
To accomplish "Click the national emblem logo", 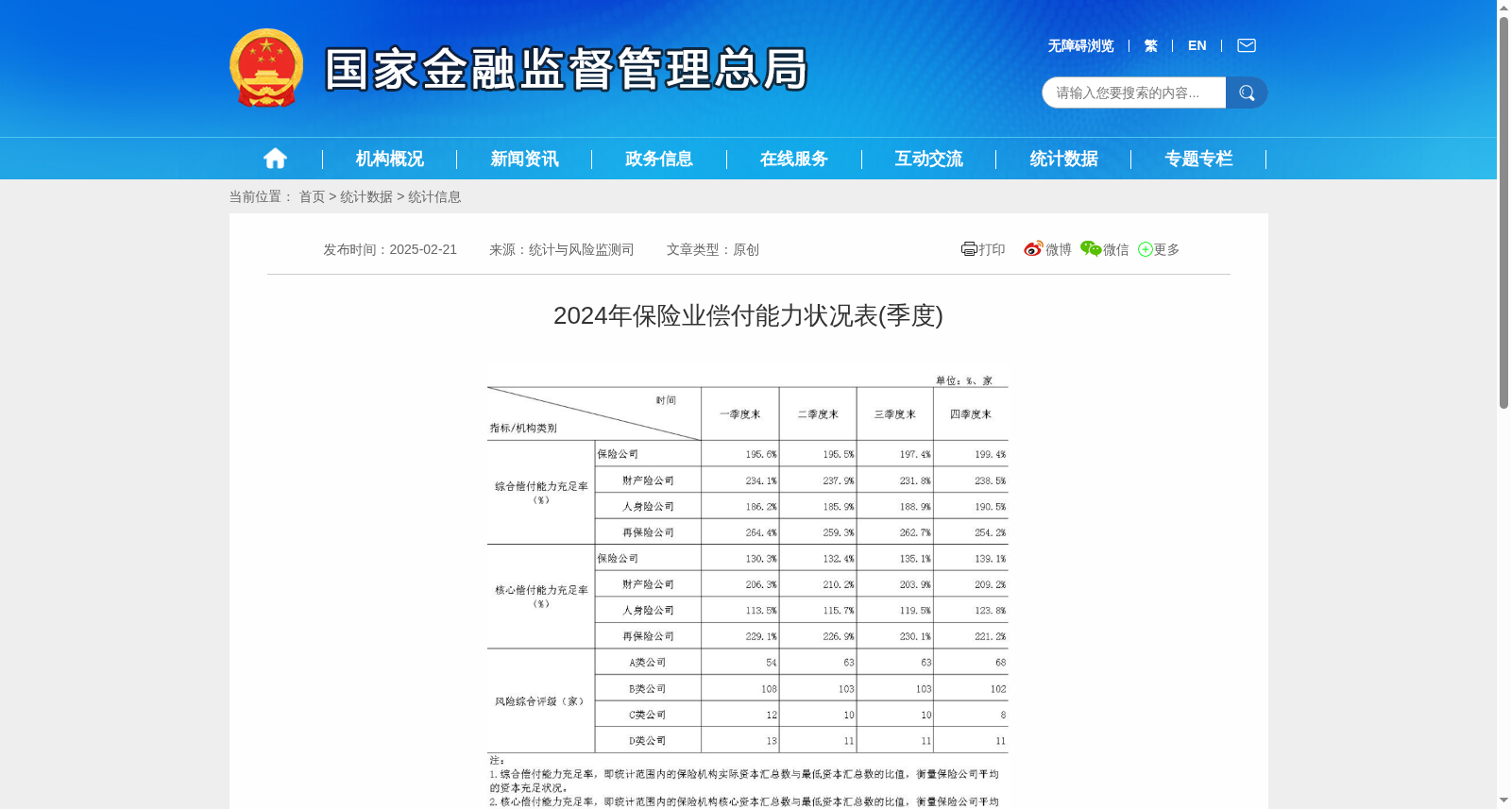I will click(x=266, y=68).
